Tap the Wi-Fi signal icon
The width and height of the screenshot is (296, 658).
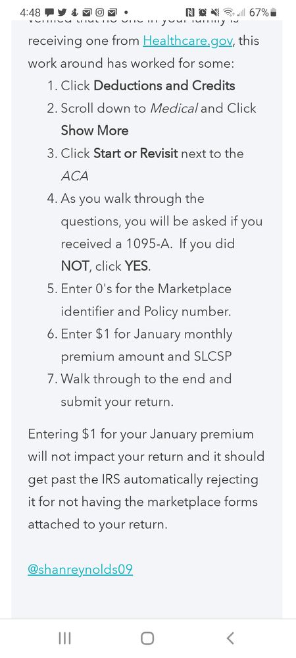tap(229, 12)
